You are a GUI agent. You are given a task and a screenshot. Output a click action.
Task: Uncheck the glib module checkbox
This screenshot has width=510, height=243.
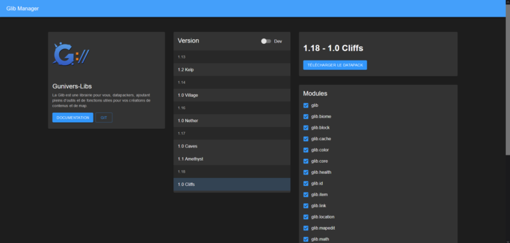click(305, 106)
